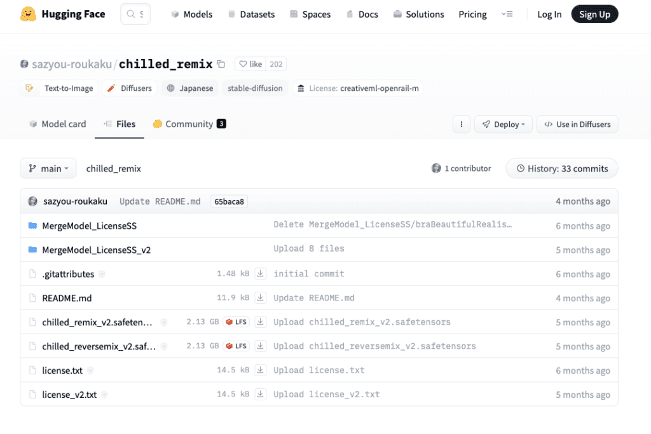This screenshot has height=434, width=651.
Task: Click the three-dot more options icon
Action: 462,125
